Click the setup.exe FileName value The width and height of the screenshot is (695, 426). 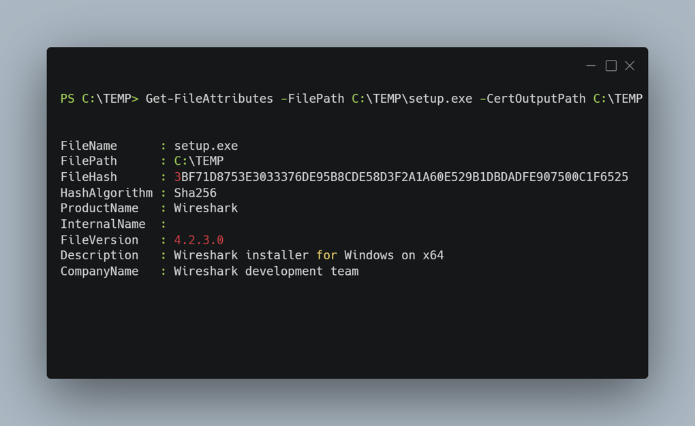coord(206,146)
